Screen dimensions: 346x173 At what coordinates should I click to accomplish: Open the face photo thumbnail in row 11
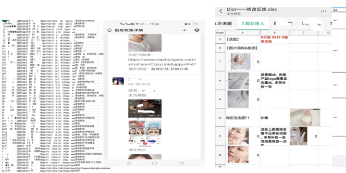238,136
